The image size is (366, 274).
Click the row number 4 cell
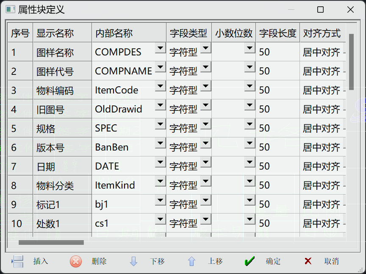click(x=20, y=109)
